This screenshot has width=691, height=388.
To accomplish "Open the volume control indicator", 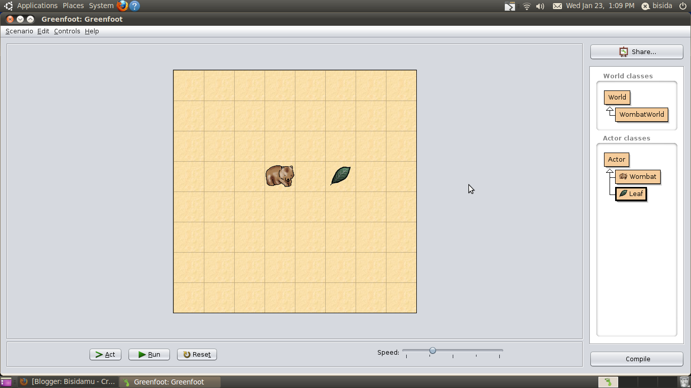I will point(540,6).
